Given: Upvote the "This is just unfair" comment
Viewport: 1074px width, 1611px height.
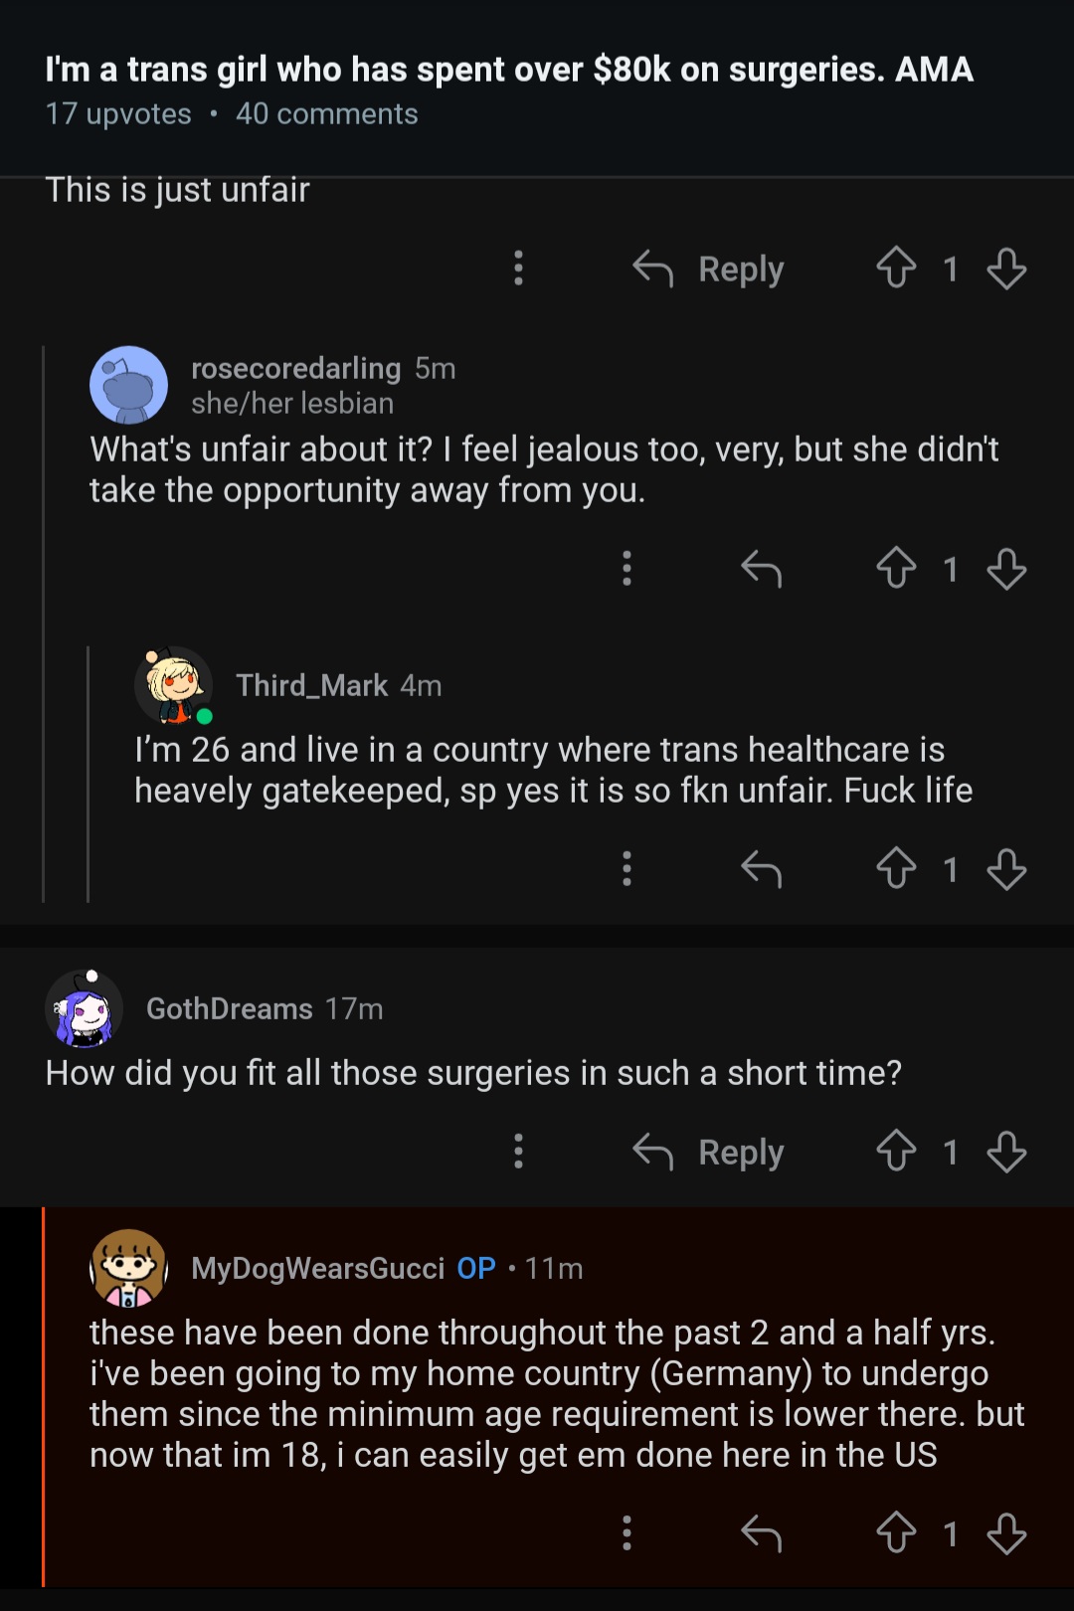Looking at the screenshot, I should click(896, 268).
